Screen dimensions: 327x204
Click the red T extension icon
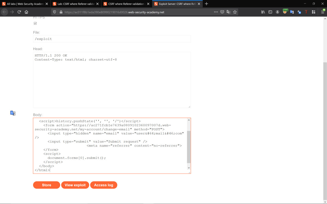[306, 12]
